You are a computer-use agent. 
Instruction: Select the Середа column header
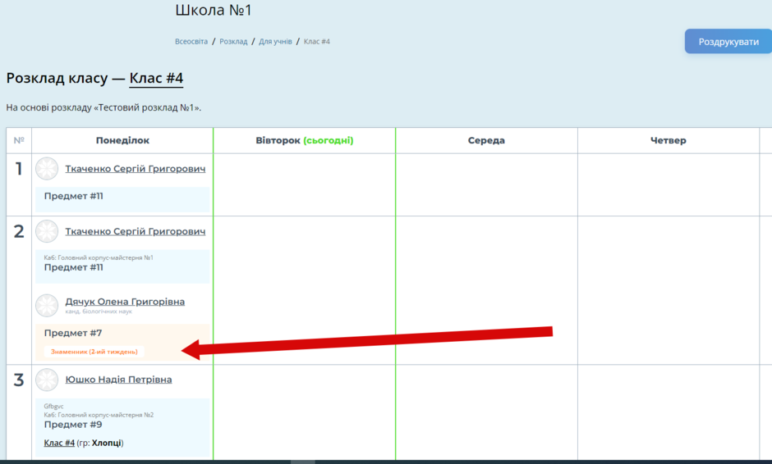pos(486,140)
